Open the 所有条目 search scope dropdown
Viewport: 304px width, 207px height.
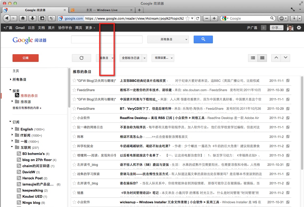(x=168, y=39)
